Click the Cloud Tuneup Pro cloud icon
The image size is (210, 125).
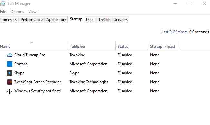pyautogui.click(x=10, y=55)
